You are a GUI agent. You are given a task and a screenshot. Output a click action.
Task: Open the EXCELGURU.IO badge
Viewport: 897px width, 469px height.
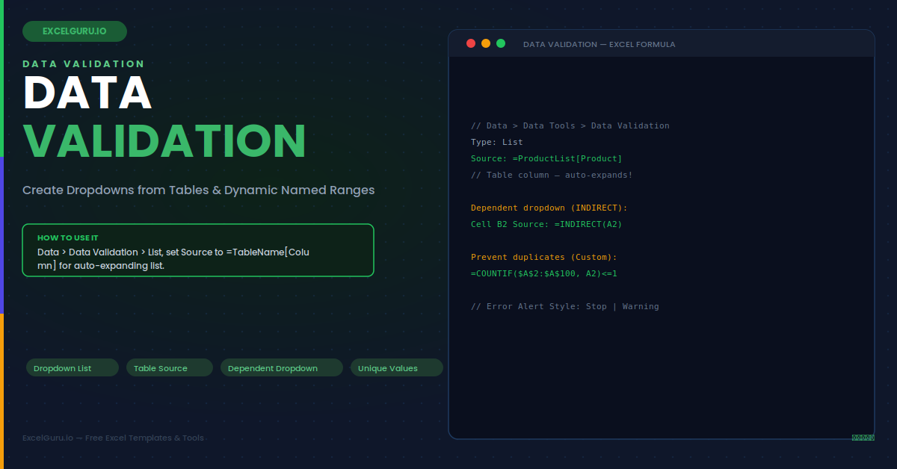pyautogui.click(x=75, y=31)
